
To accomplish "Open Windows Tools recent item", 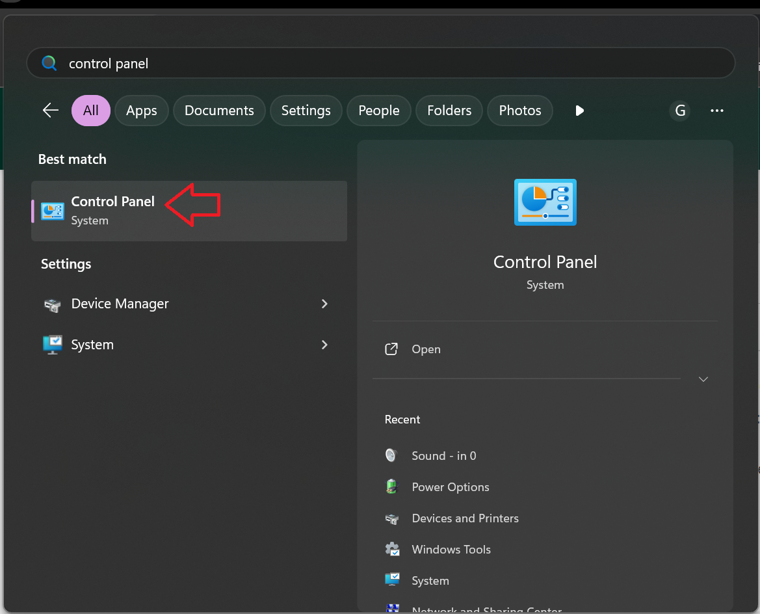I will coord(451,550).
